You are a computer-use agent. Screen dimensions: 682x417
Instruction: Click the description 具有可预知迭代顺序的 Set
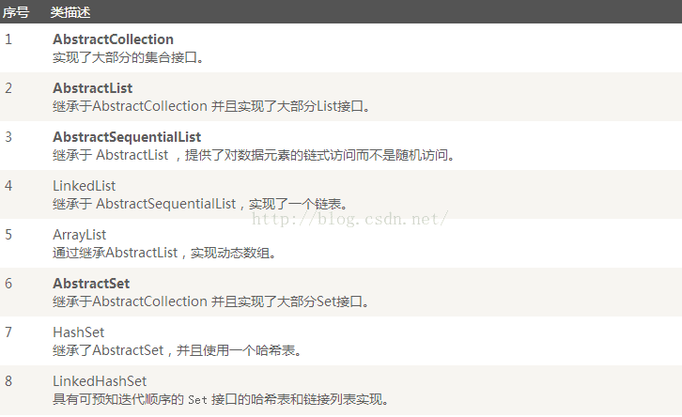pos(221,399)
